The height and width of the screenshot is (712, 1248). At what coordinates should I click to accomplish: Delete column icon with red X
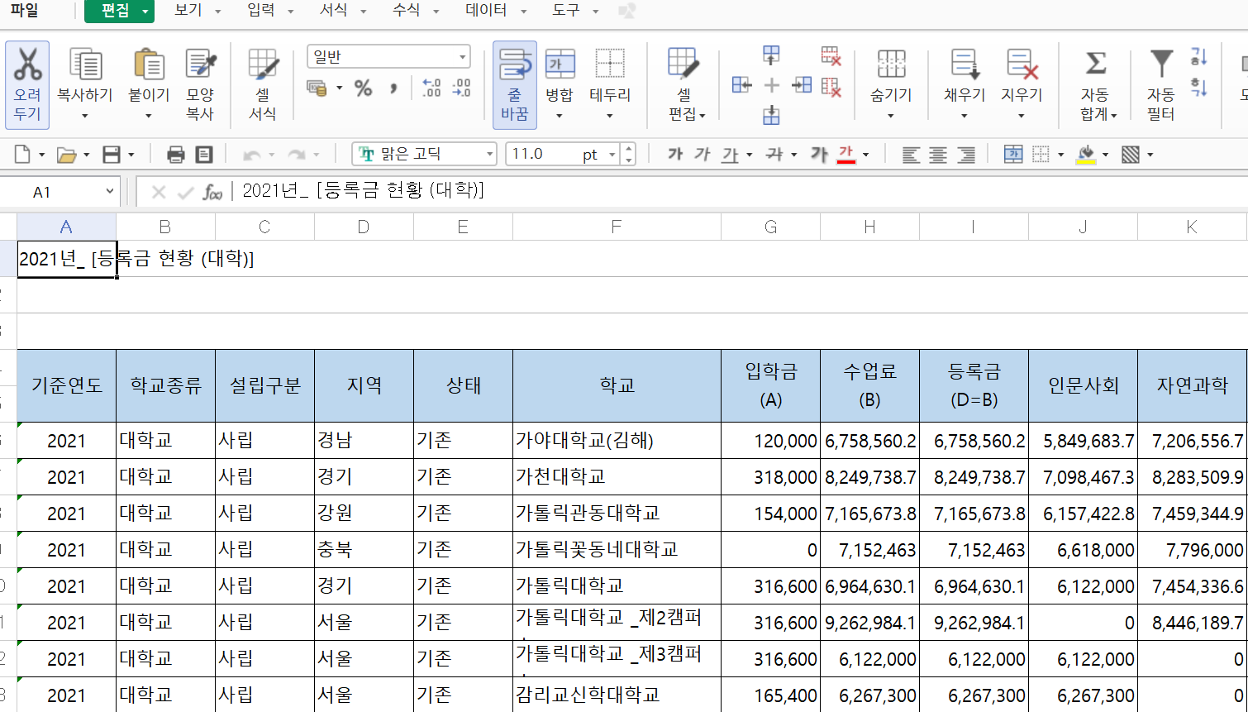831,87
